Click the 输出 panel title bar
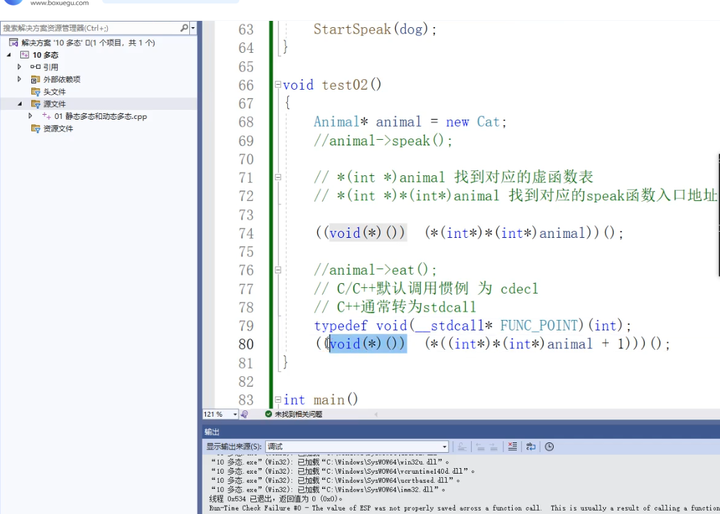Screen dimensions: 720x514 click(461, 432)
